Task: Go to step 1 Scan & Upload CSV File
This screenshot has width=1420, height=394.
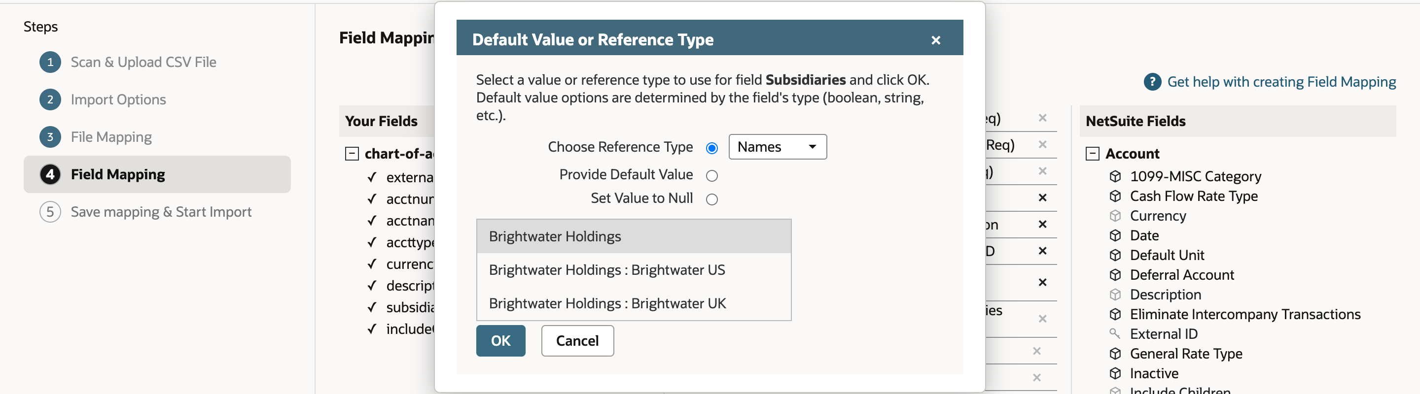Action: [143, 62]
